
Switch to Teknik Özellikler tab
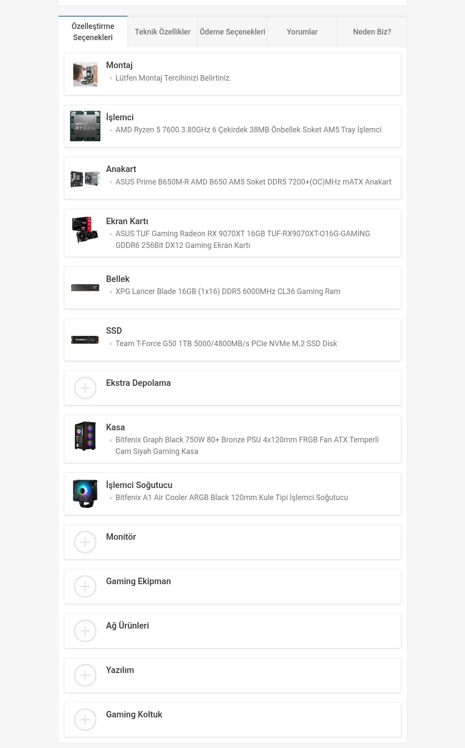click(x=163, y=32)
